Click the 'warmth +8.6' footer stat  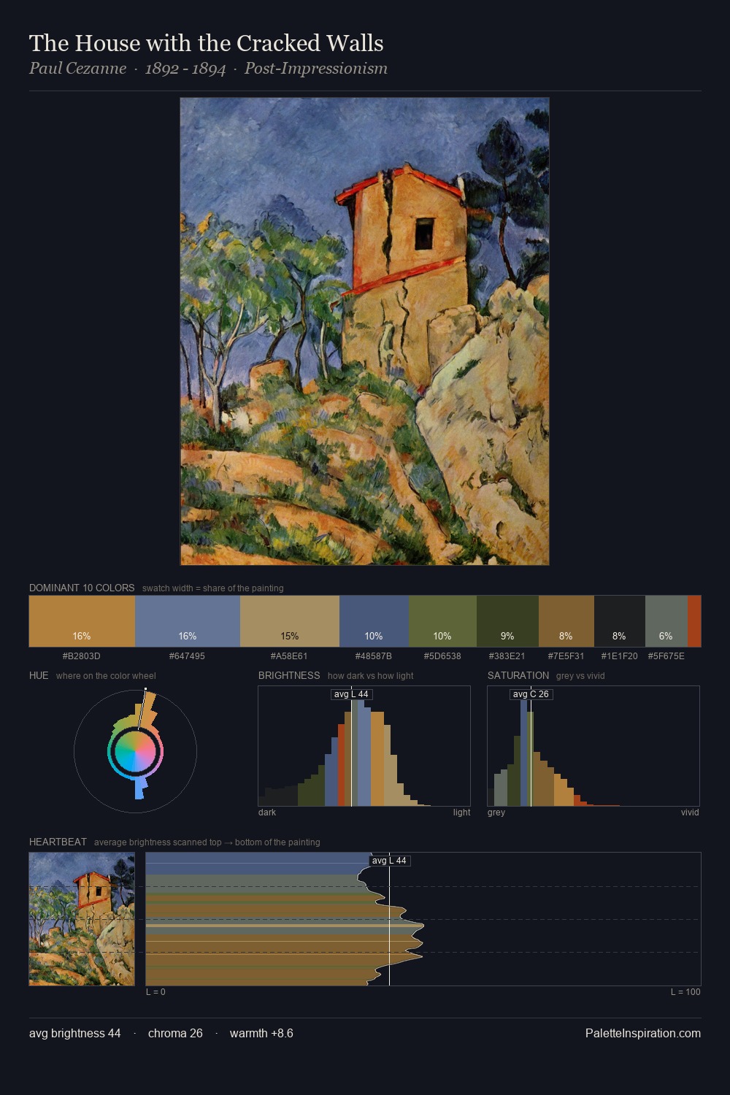click(x=261, y=1033)
